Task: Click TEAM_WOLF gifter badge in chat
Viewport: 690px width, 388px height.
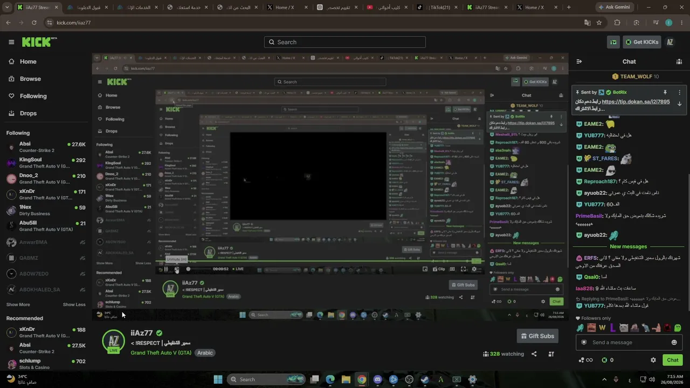Action: pos(615,77)
